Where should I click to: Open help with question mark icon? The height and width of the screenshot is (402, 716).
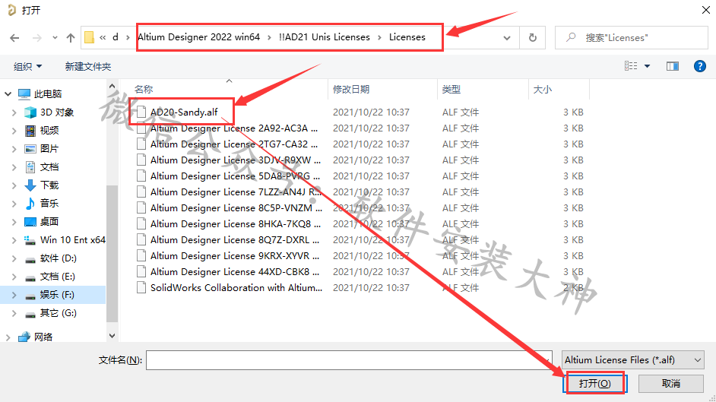tap(699, 66)
